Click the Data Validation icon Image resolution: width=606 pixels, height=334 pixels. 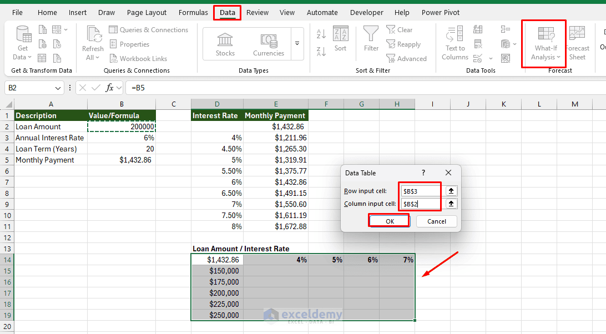point(478,58)
